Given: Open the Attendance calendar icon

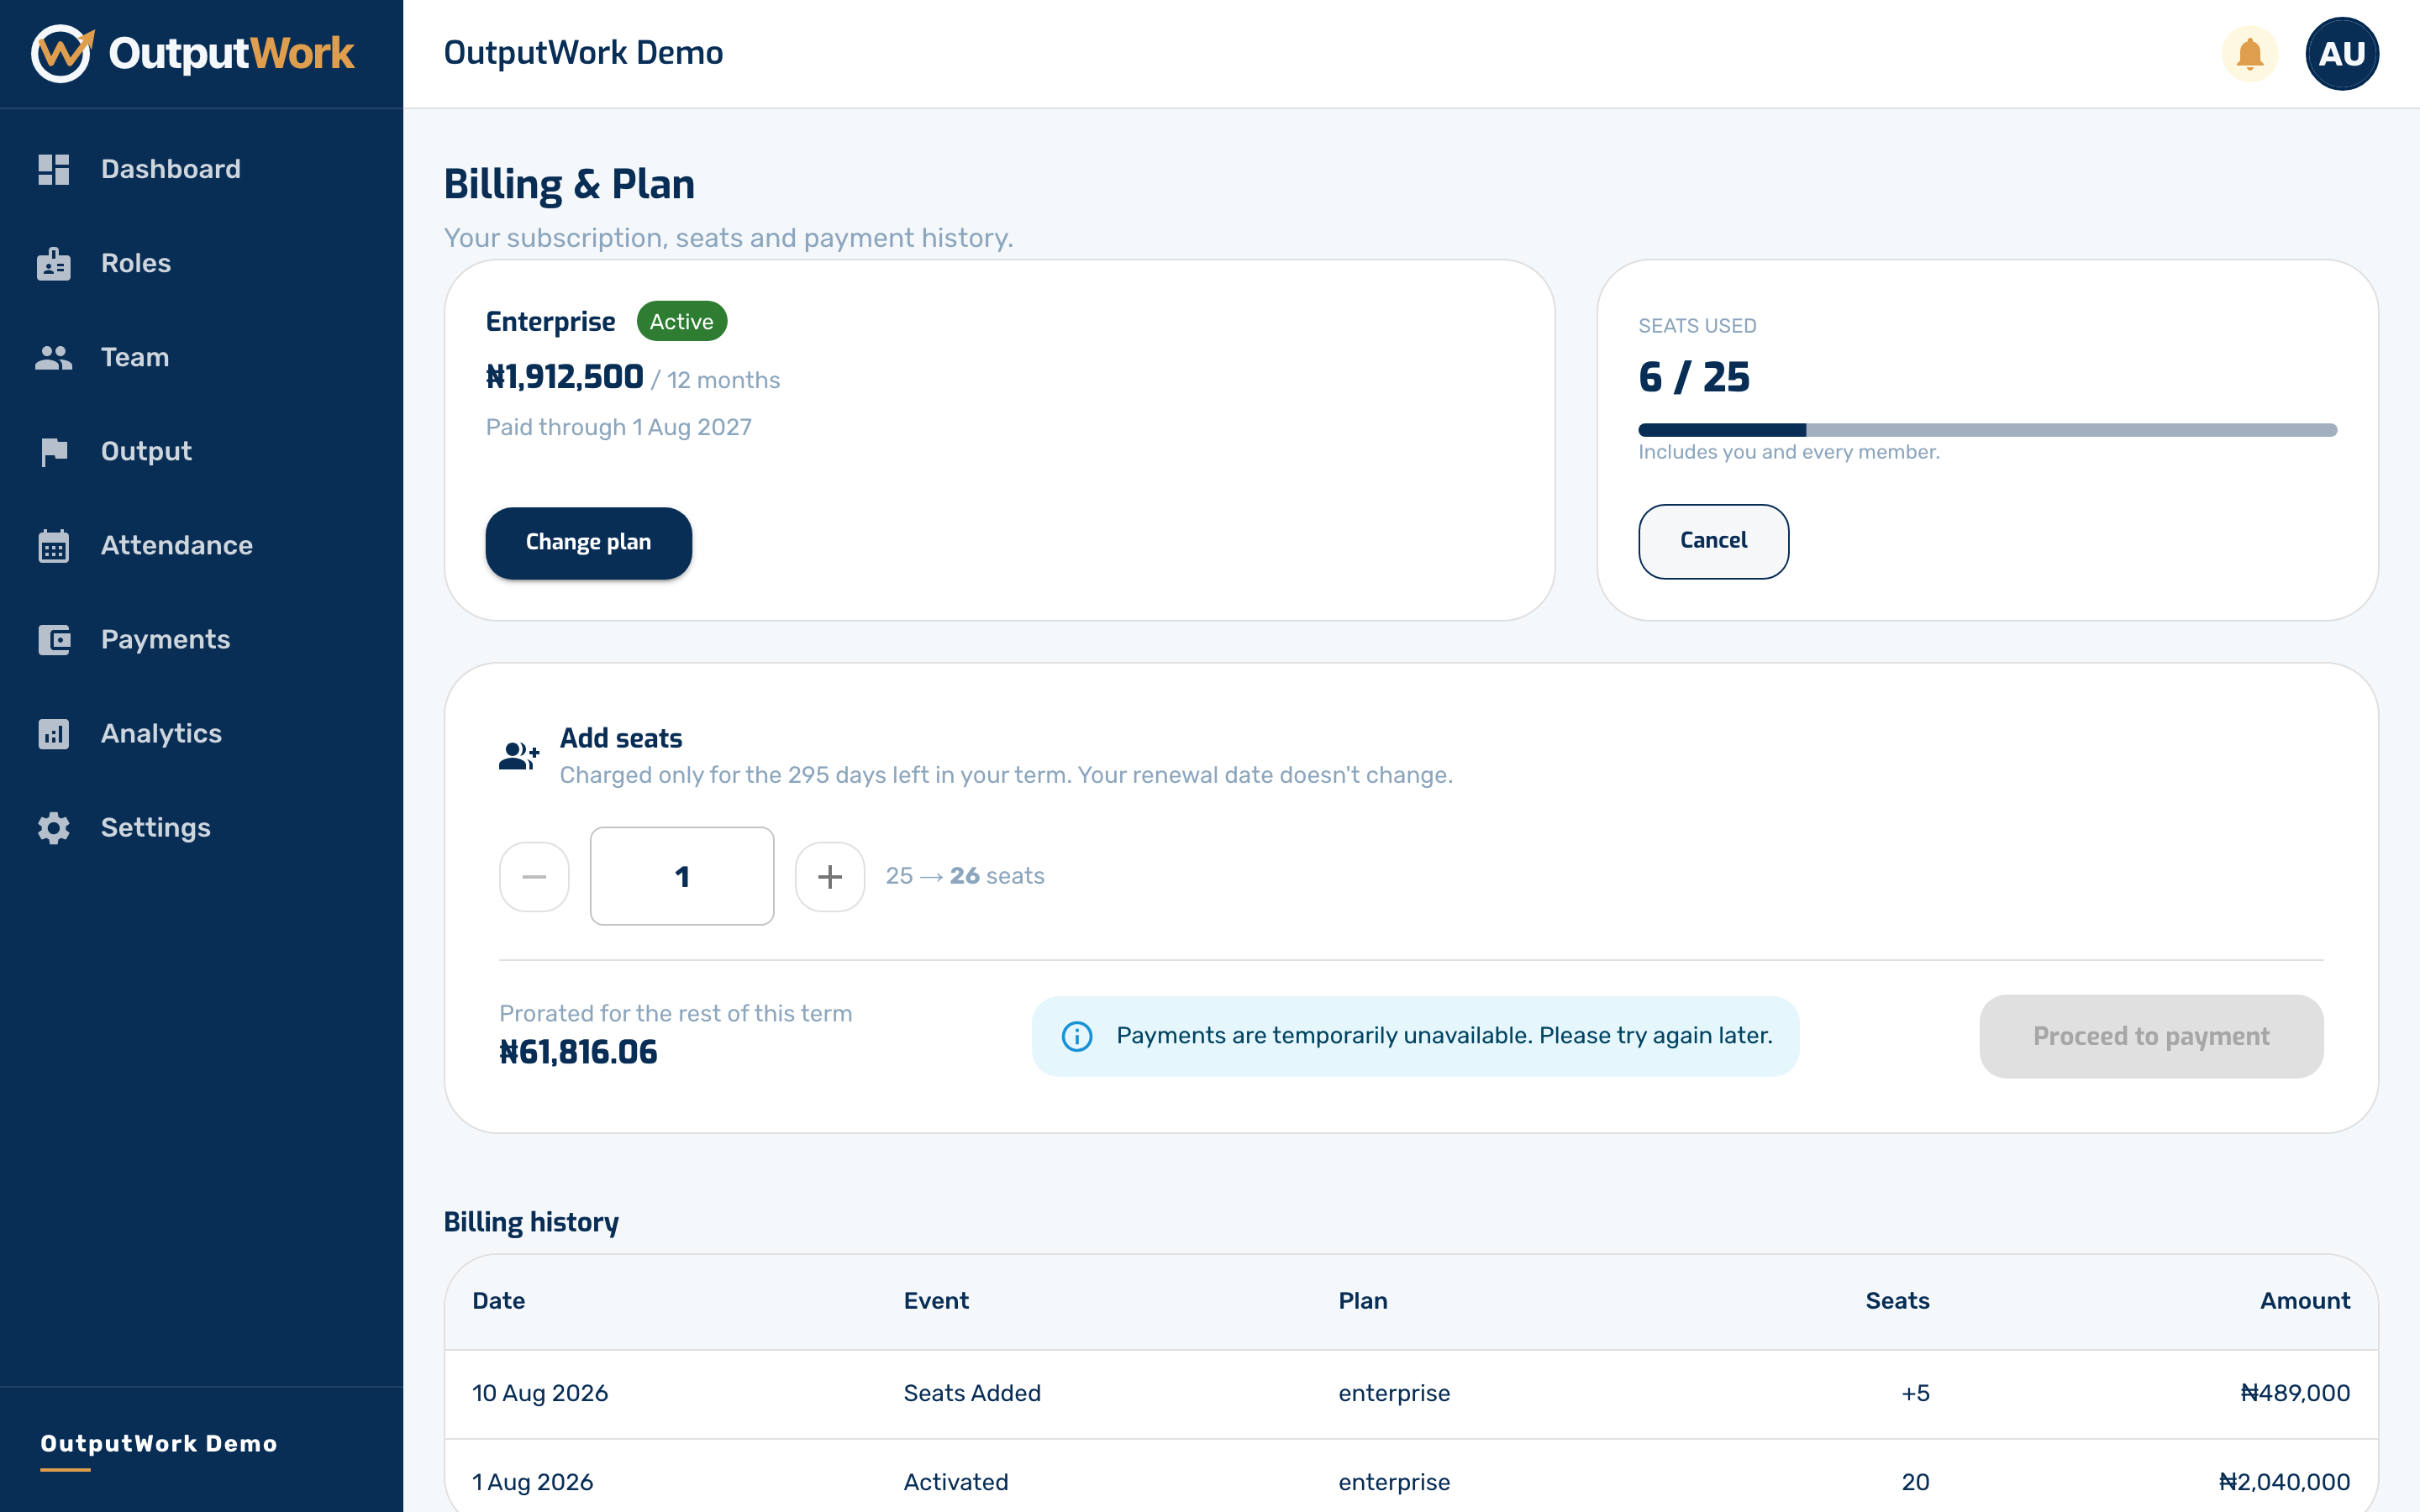Looking at the screenshot, I should pyautogui.click(x=54, y=546).
